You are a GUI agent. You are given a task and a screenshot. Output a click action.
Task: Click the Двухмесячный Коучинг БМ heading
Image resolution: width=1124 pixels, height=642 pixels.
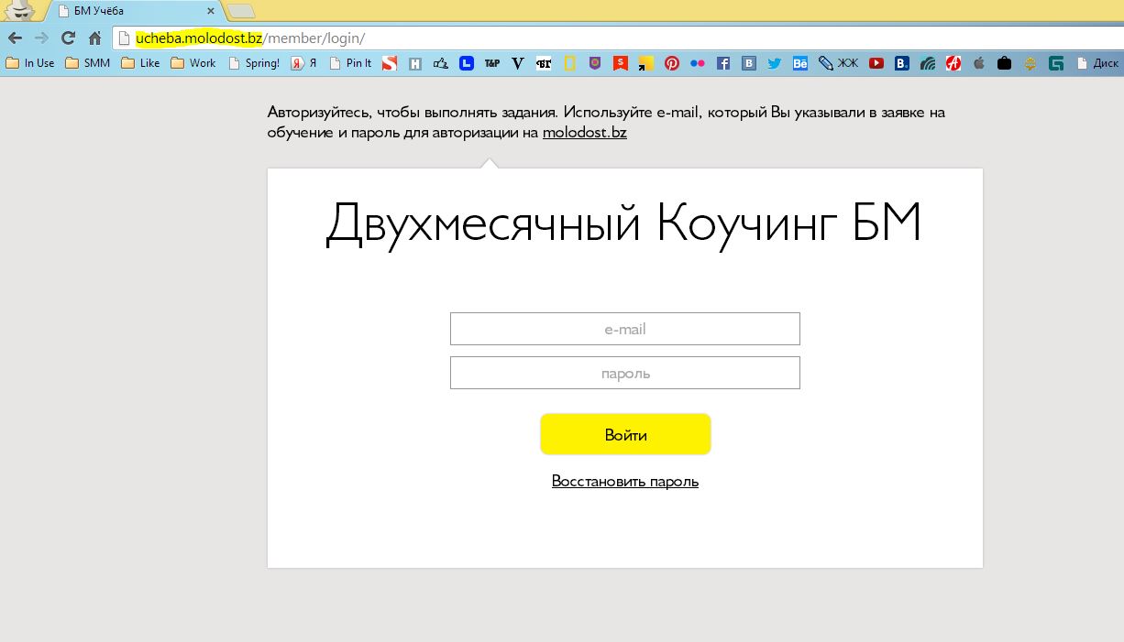(623, 223)
